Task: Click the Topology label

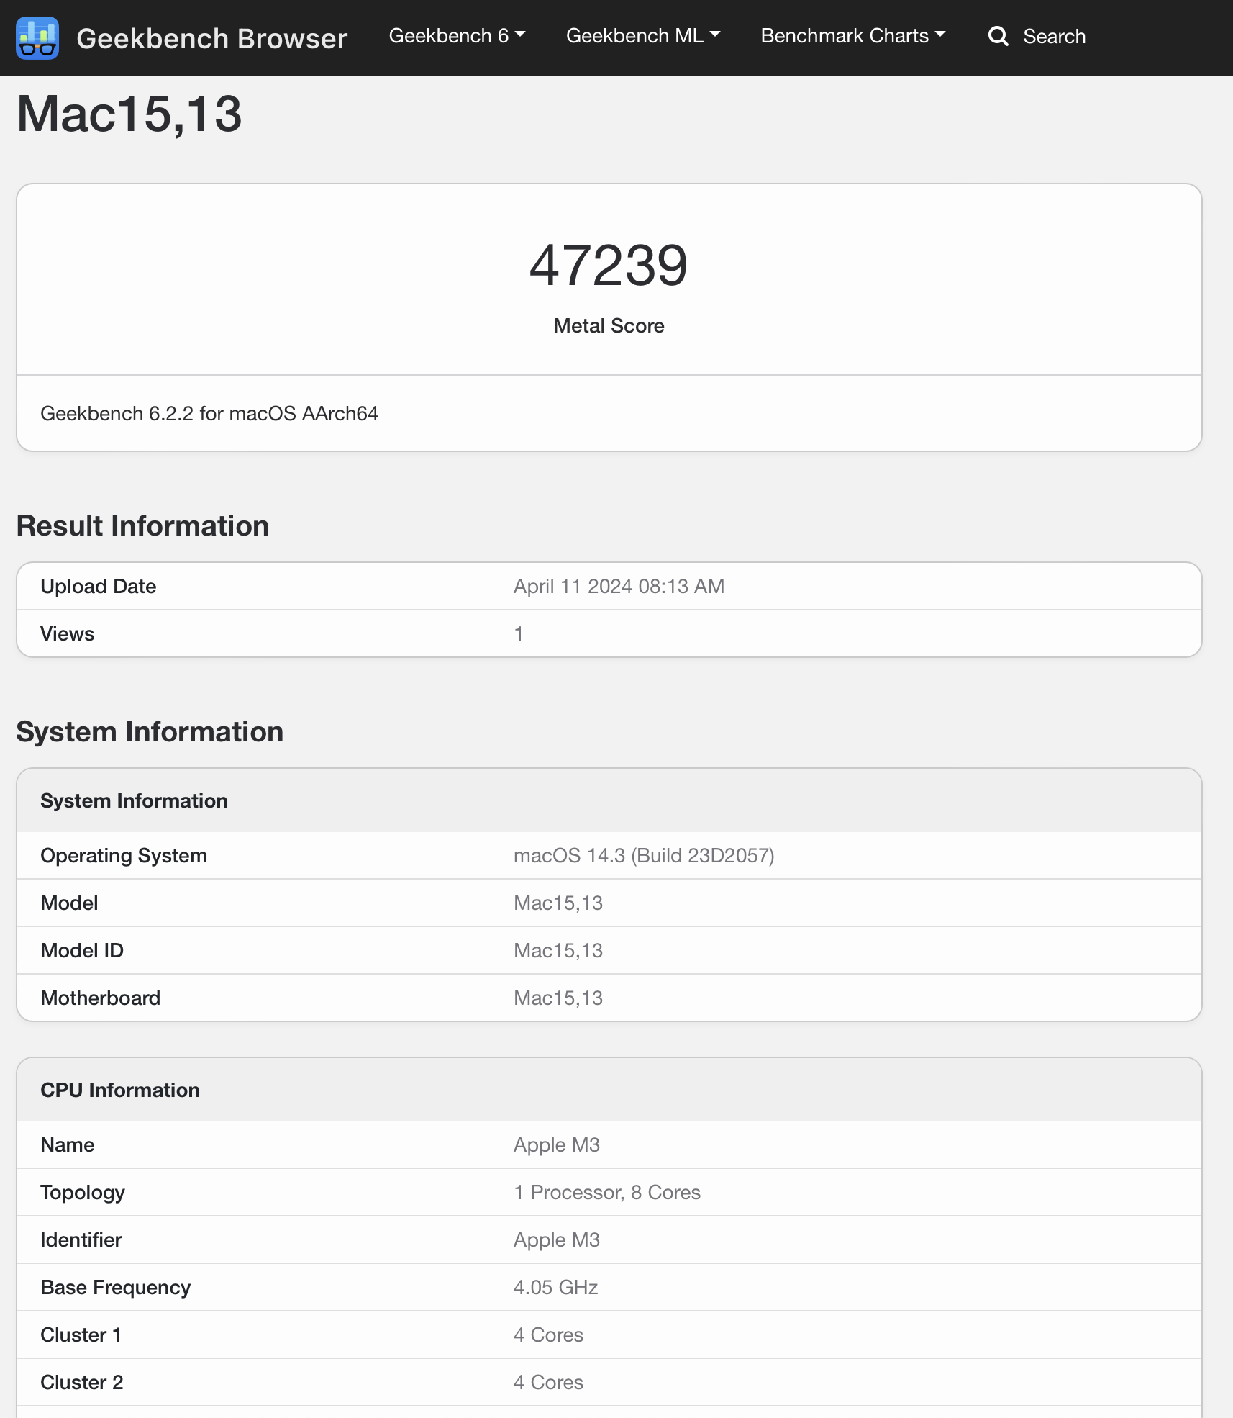Action: point(83,1193)
